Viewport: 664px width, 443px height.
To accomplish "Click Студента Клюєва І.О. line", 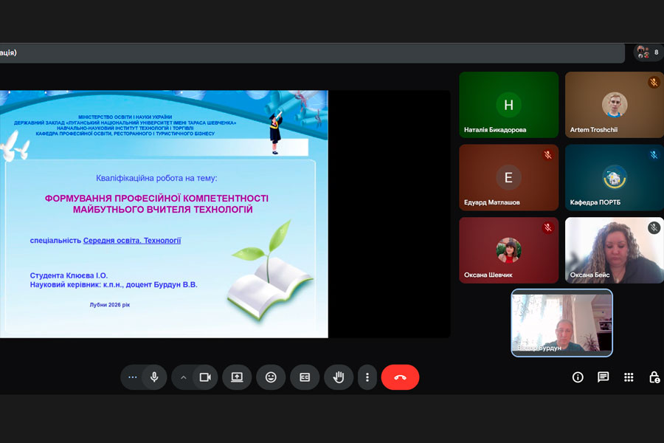I will pos(69,275).
